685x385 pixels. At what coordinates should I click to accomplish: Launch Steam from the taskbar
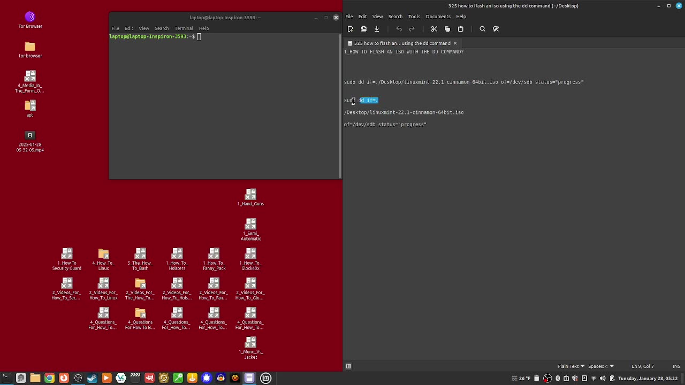[92, 378]
